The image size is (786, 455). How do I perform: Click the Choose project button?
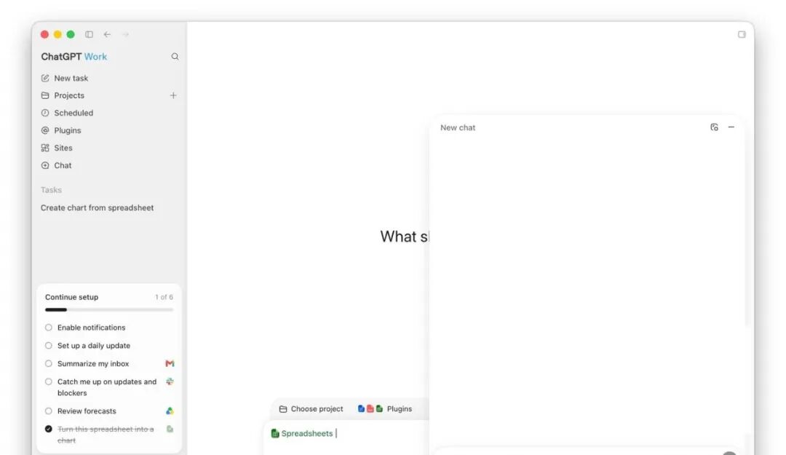point(311,409)
